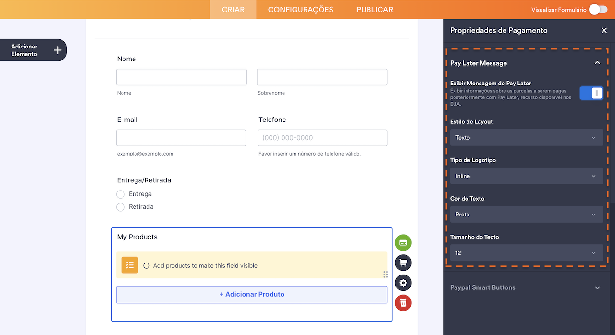Image resolution: width=615 pixels, height=335 pixels.
Task: Click the yellow product list icon
Action: (129, 264)
